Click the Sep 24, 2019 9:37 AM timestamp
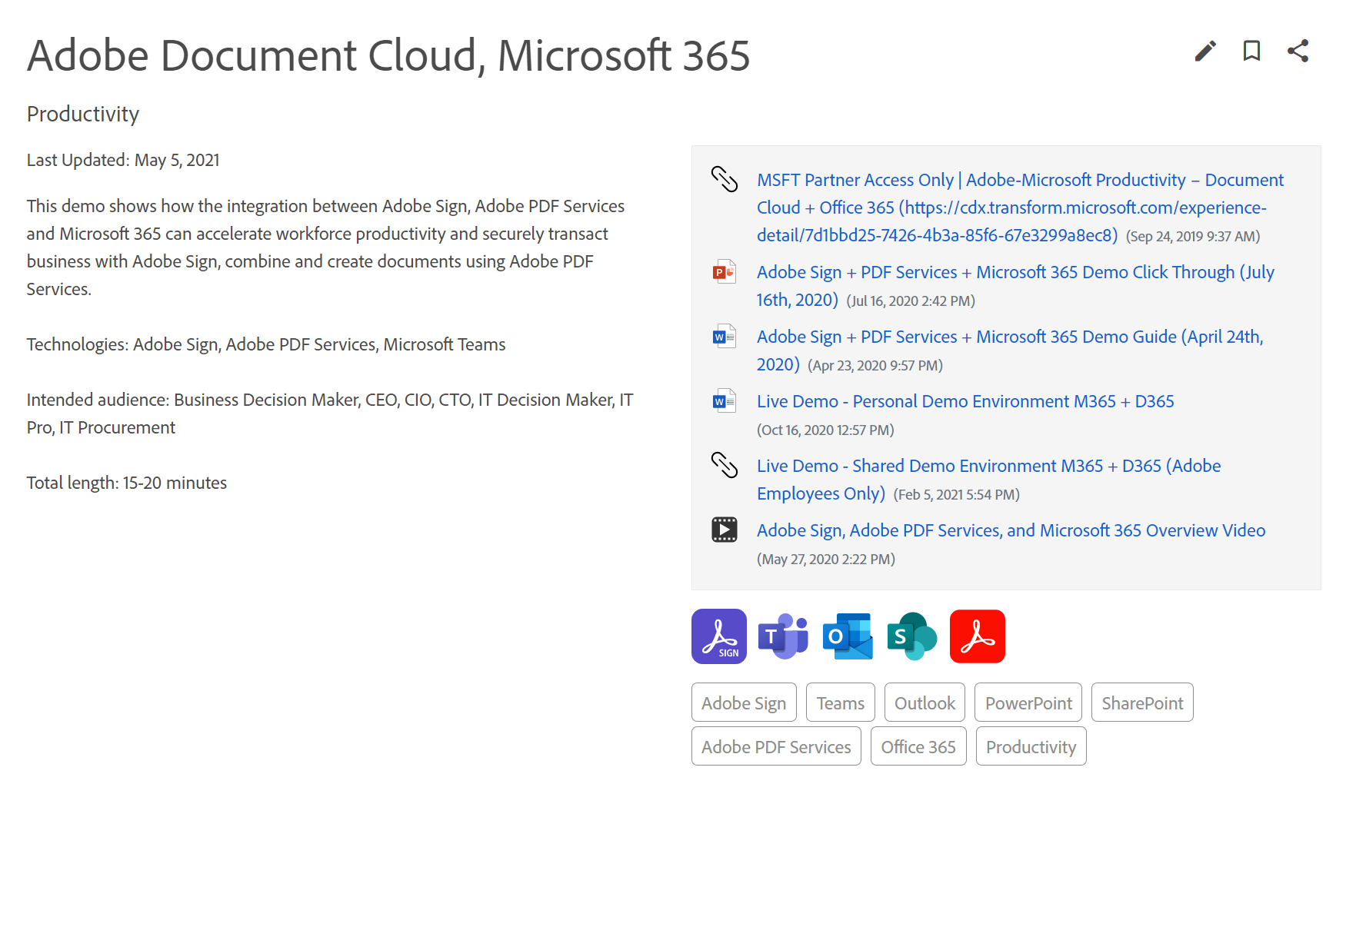 click(x=1193, y=237)
